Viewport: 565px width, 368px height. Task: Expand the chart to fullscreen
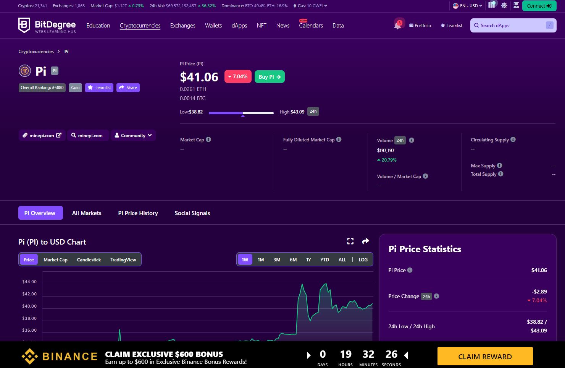pos(350,241)
